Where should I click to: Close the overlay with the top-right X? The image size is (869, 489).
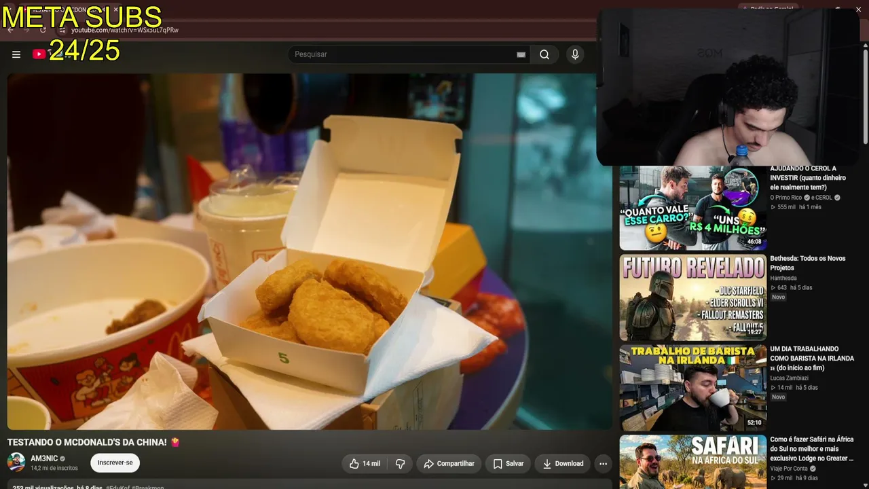[x=858, y=10]
